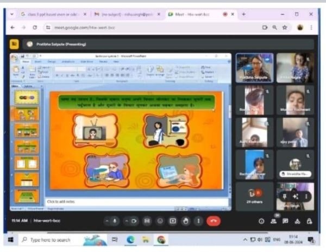The width and height of the screenshot is (326, 252).
Task: Click the new tab plus button
Action: click(243, 14)
